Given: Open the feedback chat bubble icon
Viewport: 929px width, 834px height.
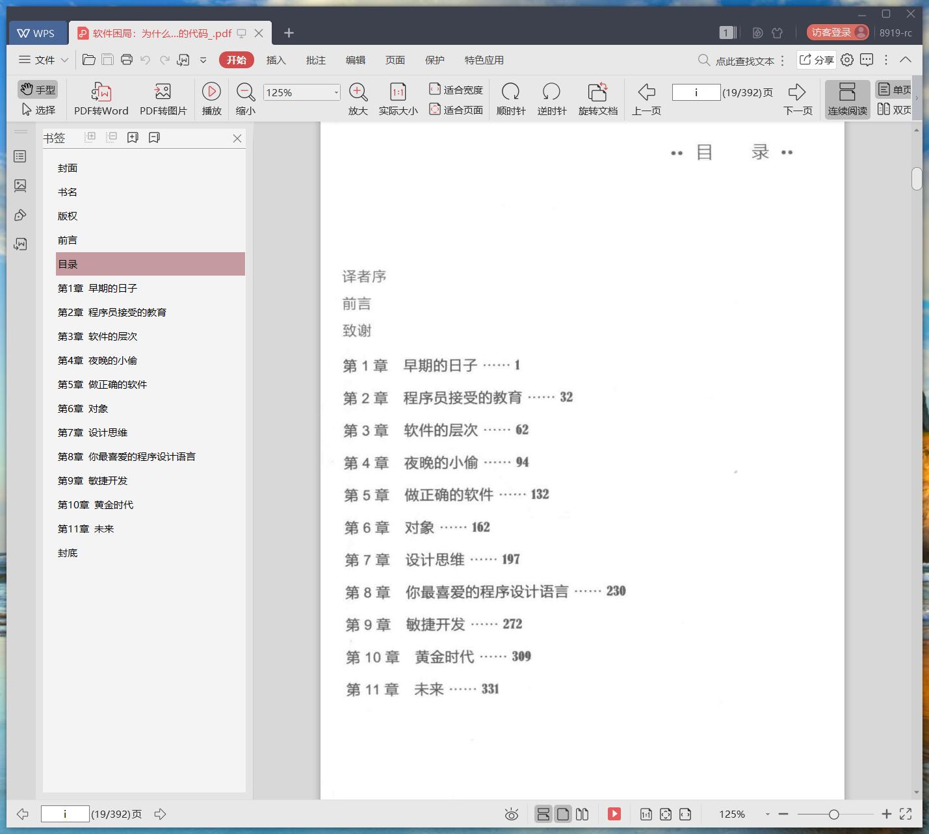Looking at the screenshot, I should pyautogui.click(x=867, y=60).
